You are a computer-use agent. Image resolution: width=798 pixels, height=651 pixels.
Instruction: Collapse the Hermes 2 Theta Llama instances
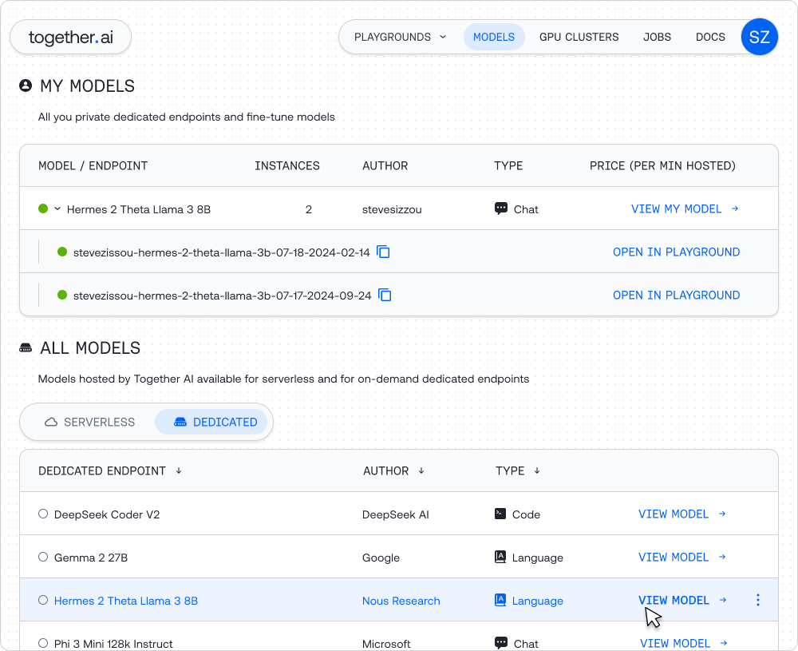click(57, 209)
